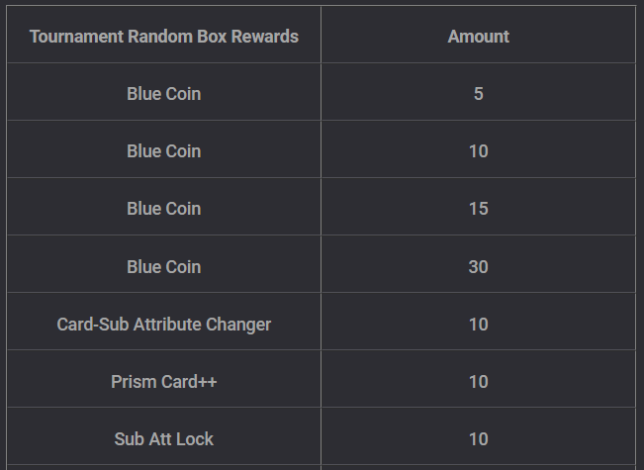Image resolution: width=644 pixels, height=470 pixels.
Task: Click the Blue Coin label beside amount 15
Action: pos(164,209)
